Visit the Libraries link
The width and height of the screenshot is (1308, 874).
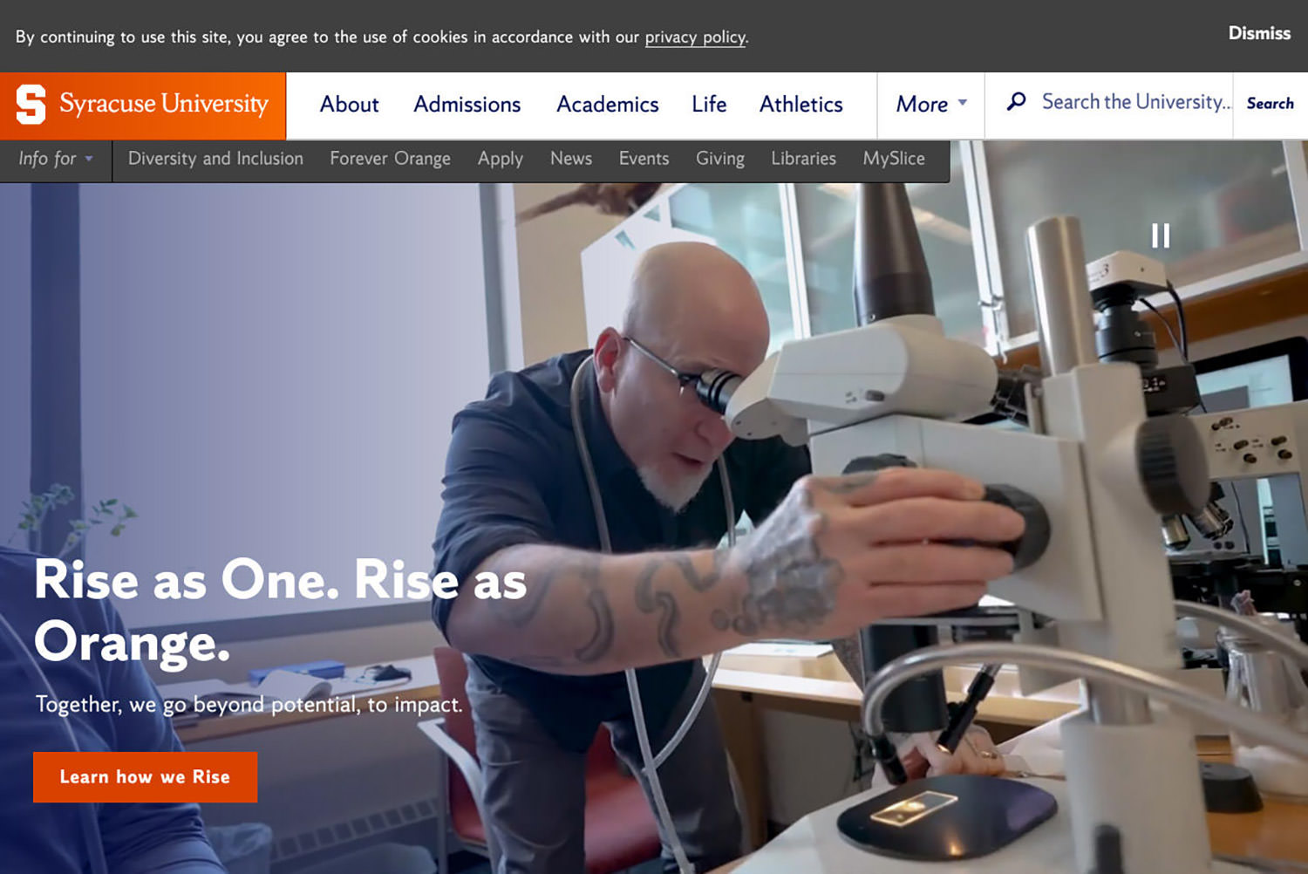[x=803, y=159]
